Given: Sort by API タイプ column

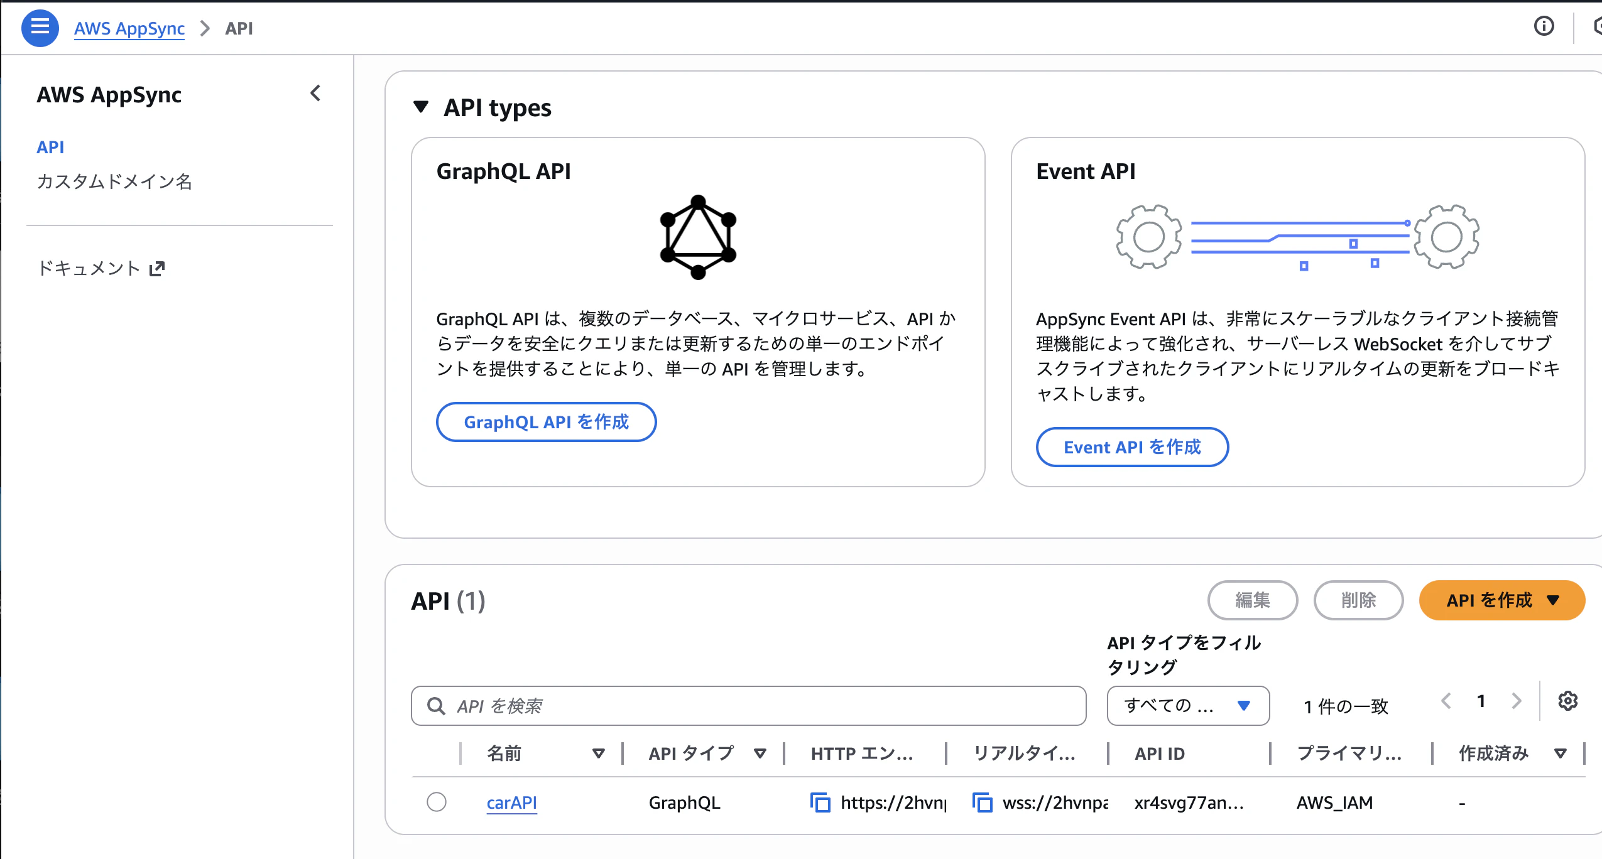Looking at the screenshot, I should coord(760,754).
